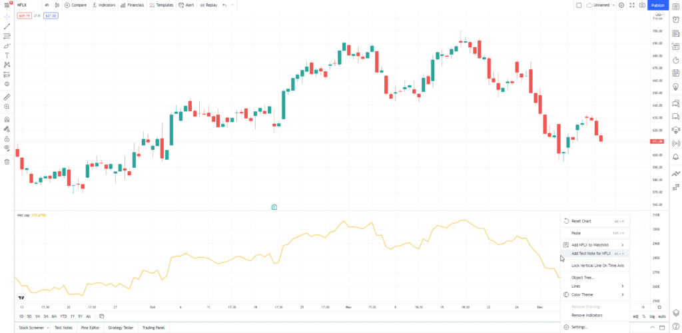The height and width of the screenshot is (333, 682).
Task: Choose Reset Chart from context menu
Action: click(595, 221)
